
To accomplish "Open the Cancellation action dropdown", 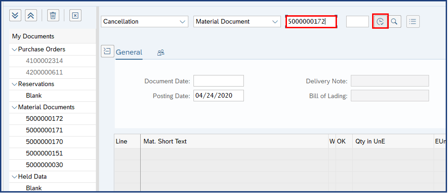I will coord(144,21).
